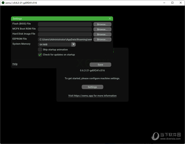Browse for the EEPROM File

tap(102, 40)
